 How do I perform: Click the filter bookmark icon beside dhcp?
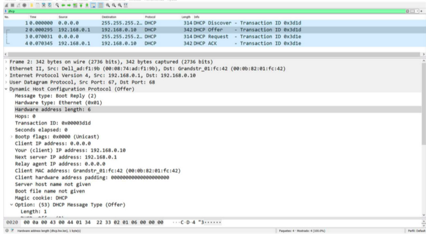click(x=6, y=11)
